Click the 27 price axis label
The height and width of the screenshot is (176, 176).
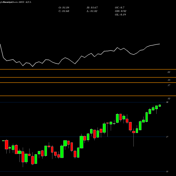coord(167,137)
